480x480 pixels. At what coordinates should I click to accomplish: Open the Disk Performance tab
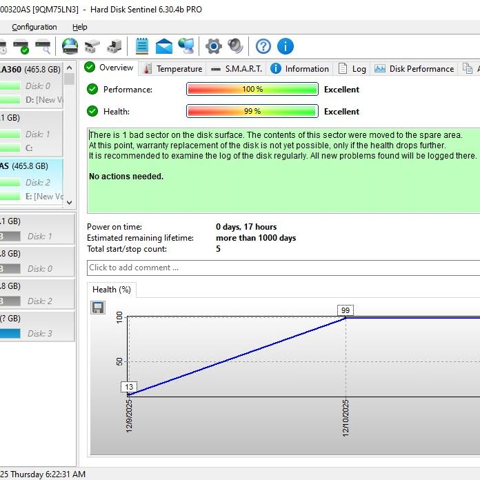pos(414,68)
